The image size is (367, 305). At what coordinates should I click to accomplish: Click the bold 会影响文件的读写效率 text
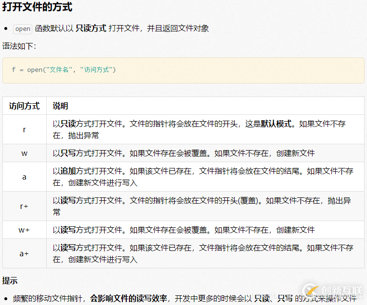pyautogui.click(x=129, y=299)
